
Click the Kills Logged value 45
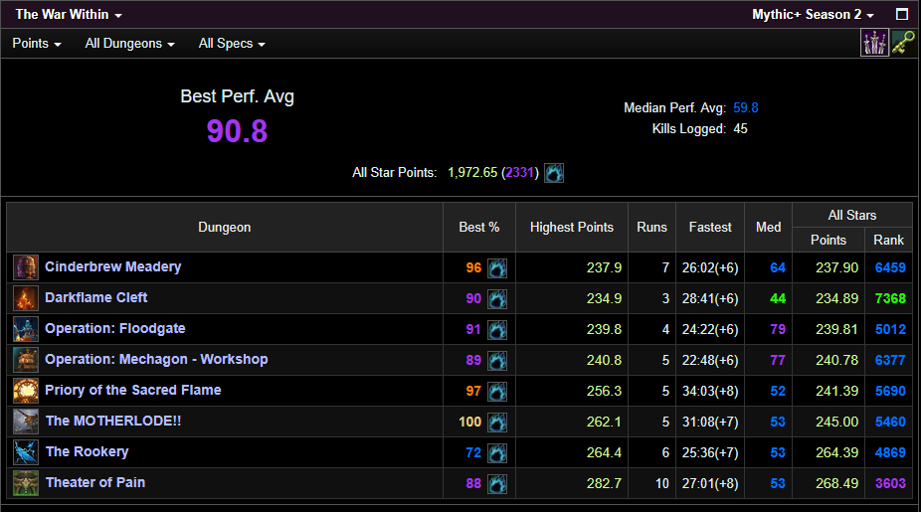click(x=740, y=129)
